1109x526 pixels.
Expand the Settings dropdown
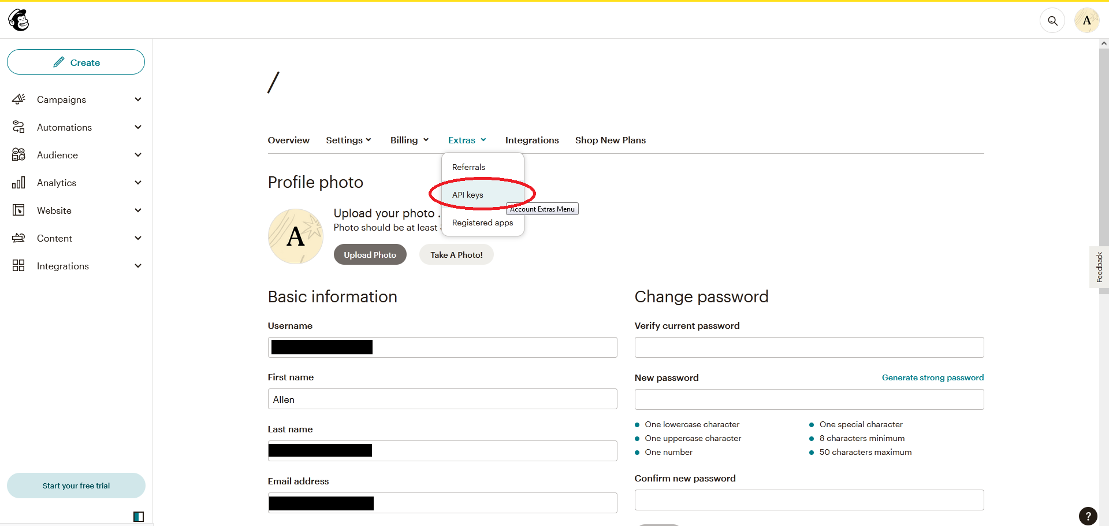pos(348,140)
